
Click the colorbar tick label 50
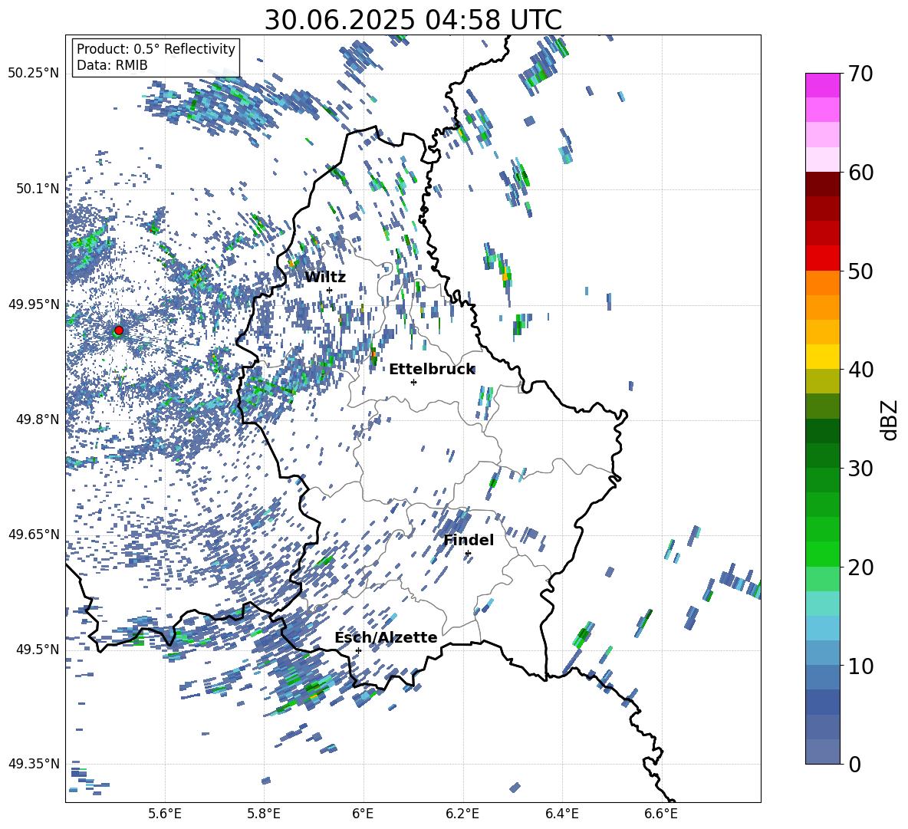pyautogui.click(x=860, y=271)
